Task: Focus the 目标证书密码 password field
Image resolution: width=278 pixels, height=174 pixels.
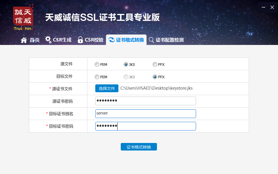Action: coord(146,126)
